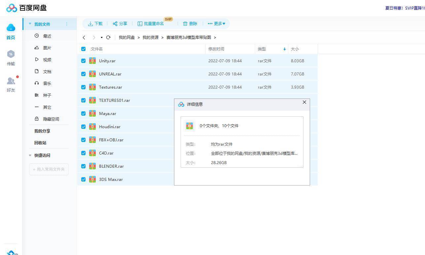Click the Houdini.rar archive icon

pos(92,127)
